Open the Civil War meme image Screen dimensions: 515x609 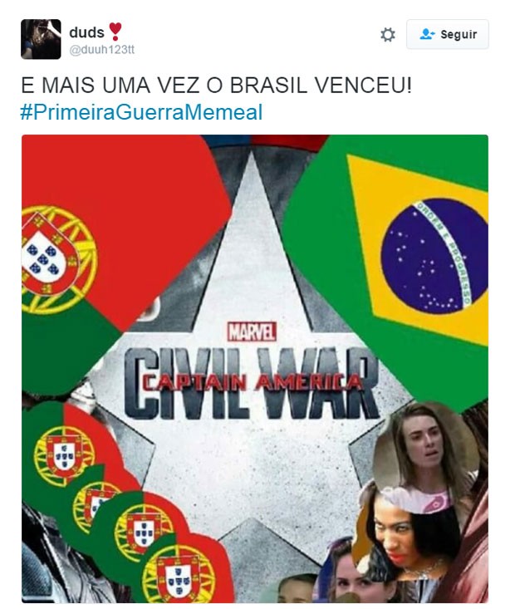255,369
